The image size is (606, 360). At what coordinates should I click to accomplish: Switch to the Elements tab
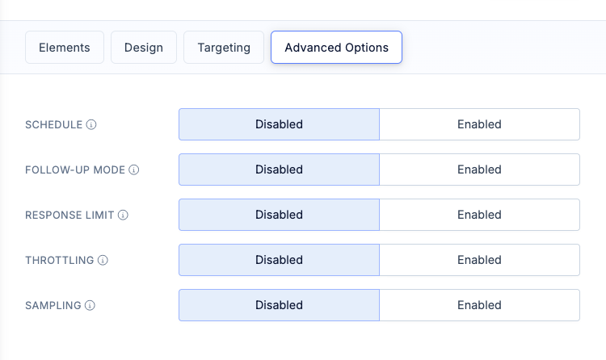(x=65, y=48)
